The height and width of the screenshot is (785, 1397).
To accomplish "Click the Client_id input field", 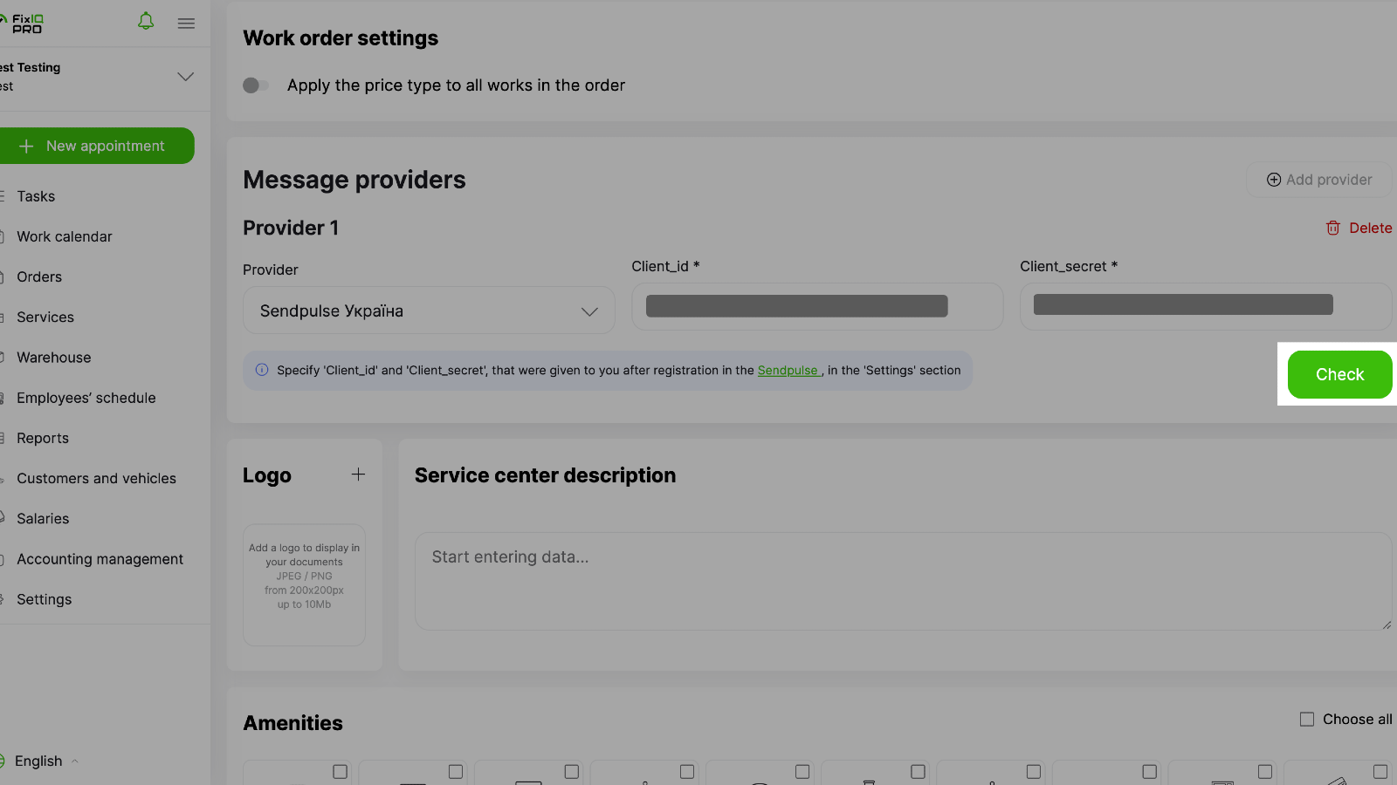I will (816, 307).
